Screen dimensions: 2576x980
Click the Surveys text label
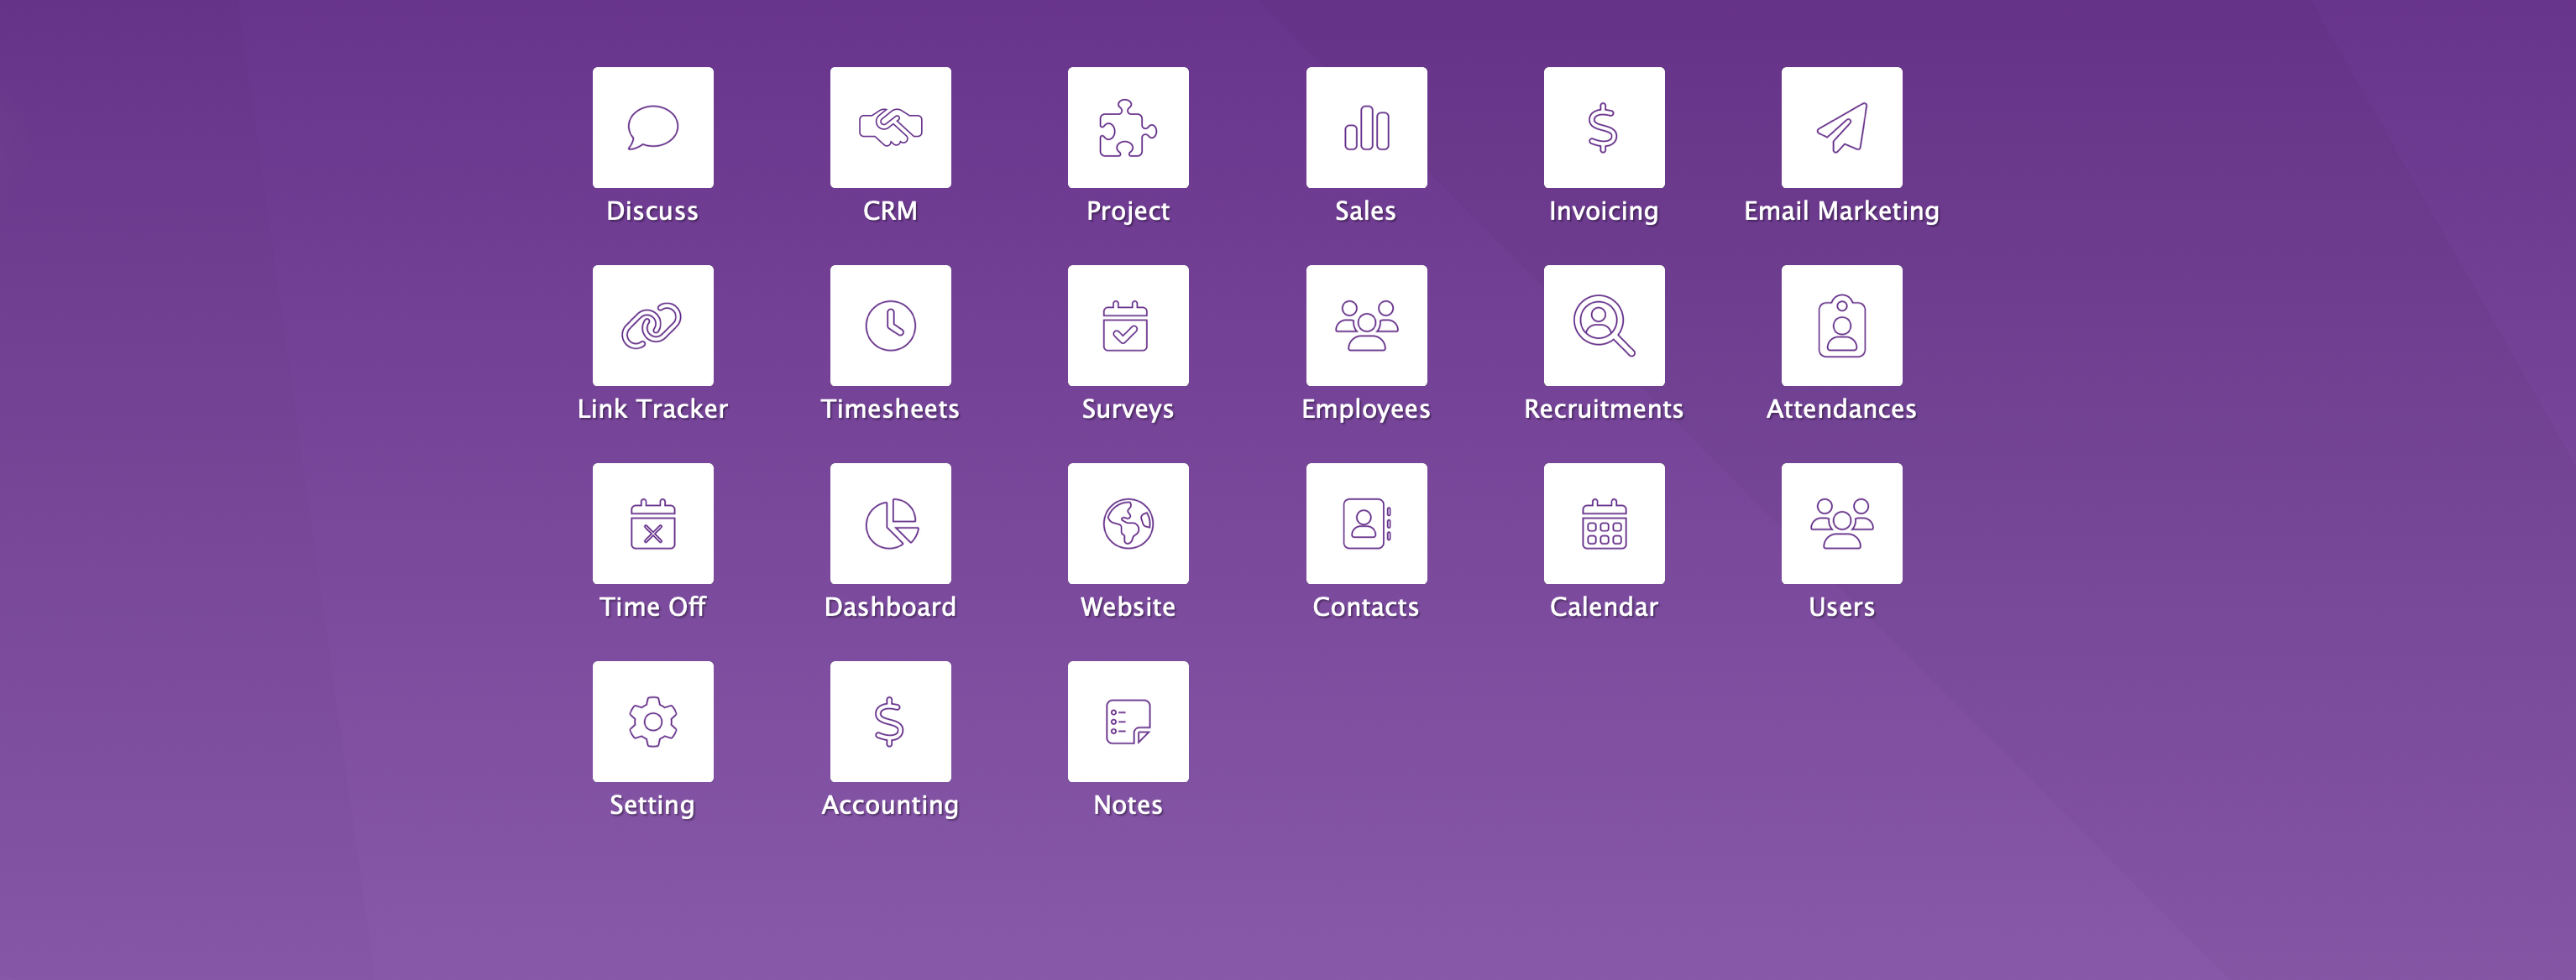1128,409
